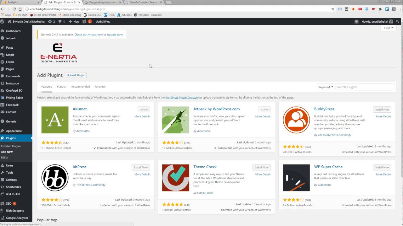Install Theme Check with Install Now

point(261,167)
